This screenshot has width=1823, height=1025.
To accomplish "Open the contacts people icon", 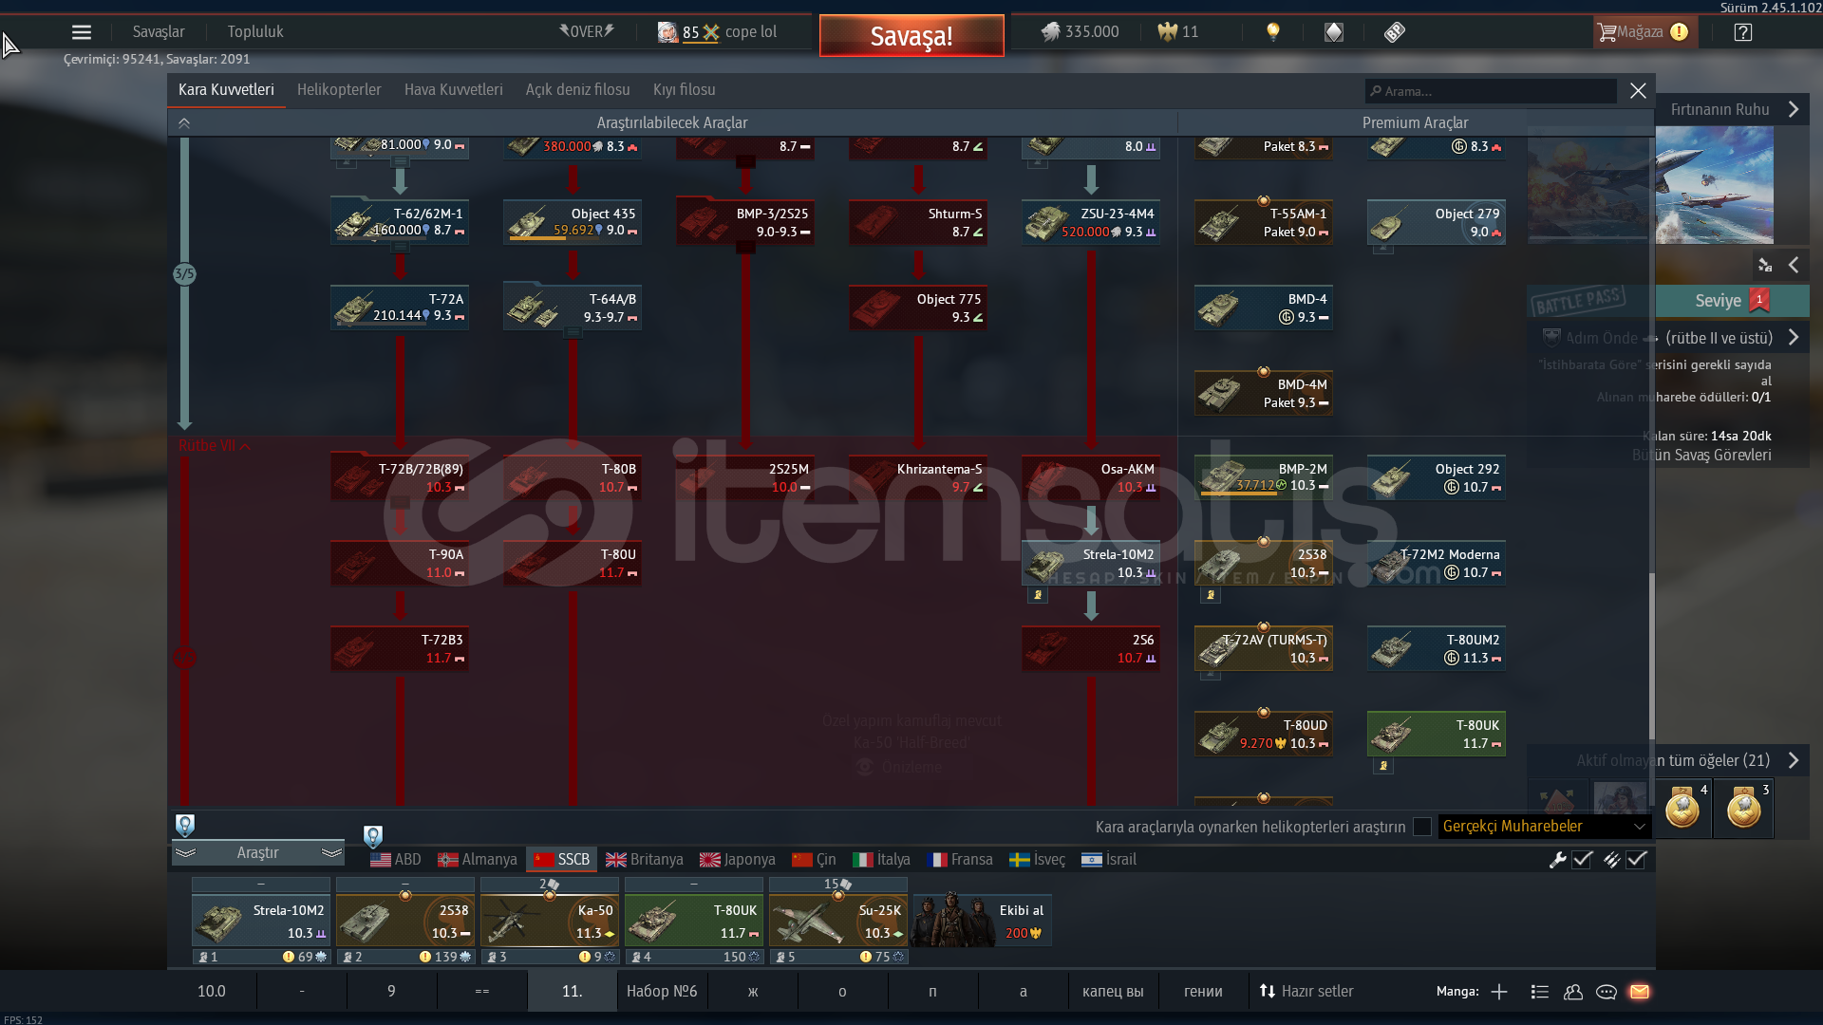I will (1573, 992).
